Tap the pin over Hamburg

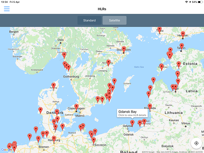54,139
